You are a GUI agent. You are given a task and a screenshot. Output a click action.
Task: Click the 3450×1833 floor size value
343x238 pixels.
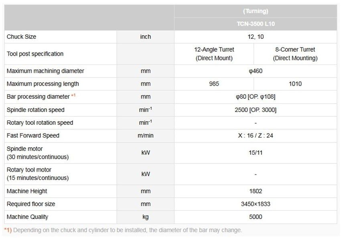tap(256, 204)
